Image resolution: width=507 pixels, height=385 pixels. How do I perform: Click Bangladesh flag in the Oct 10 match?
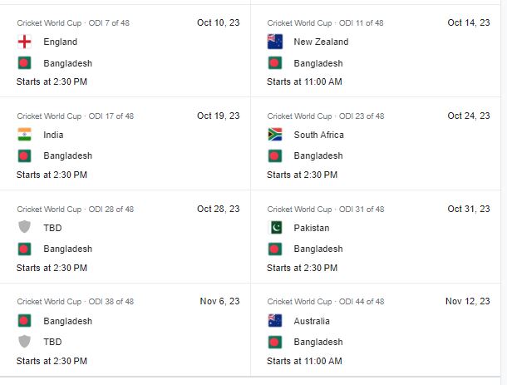24,63
